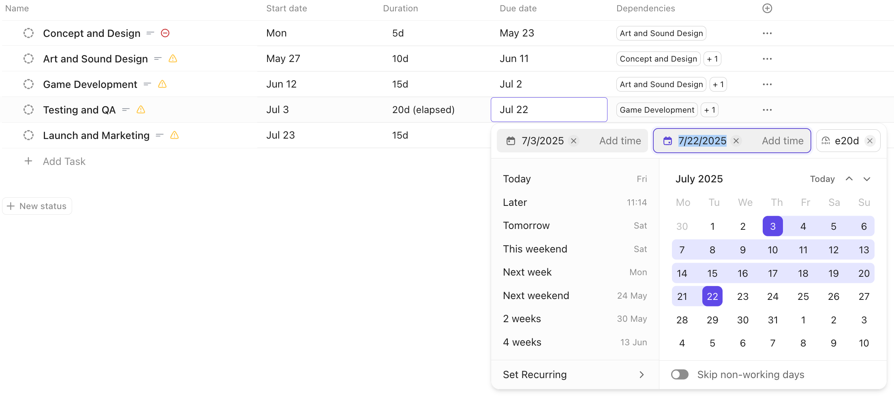
Task: Click the Art and Sound Design dependency tag on Concept row
Action: point(661,34)
